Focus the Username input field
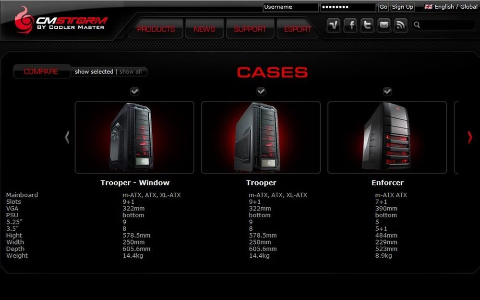480x300 pixels. 290,7
